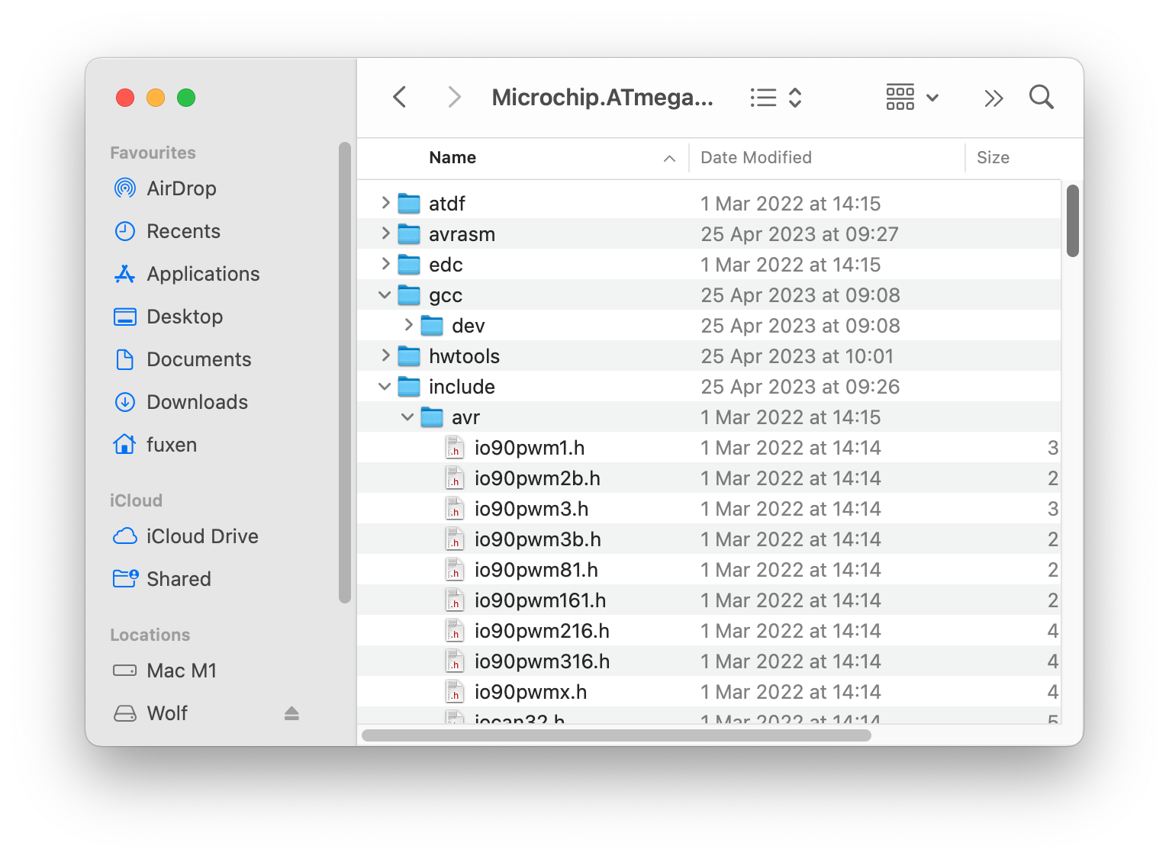This screenshot has width=1169, height=859.
Task: Select file io90pwmx.h
Action: 709,692
